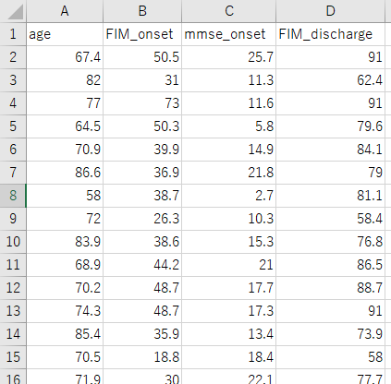Select cell with value 73.9
391x384 pixels.
tap(330, 334)
